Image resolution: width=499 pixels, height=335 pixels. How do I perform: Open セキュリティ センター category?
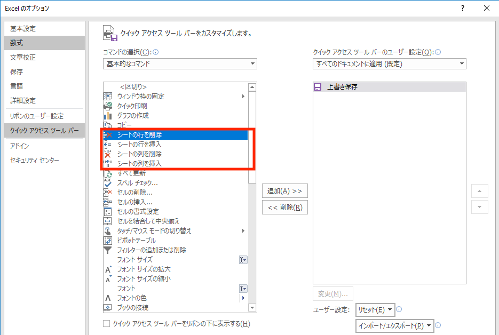(x=44, y=161)
